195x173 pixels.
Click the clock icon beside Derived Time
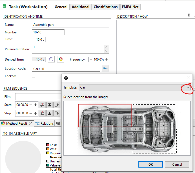(x=51, y=59)
